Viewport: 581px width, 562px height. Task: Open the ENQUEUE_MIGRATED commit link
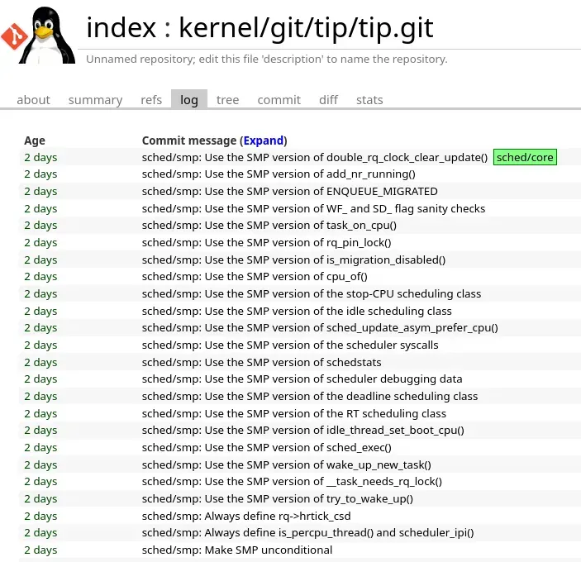click(x=290, y=191)
